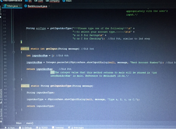Image resolution: width=176 pixels, height=129 pixels.
Task: Click the fold end marker at line 40
Action: (x=14, y=79)
